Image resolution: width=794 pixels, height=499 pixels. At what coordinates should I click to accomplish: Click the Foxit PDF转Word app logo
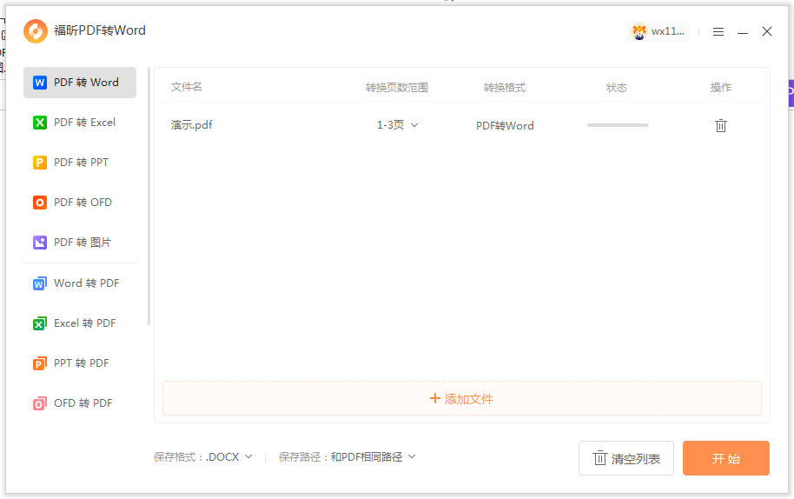tap(36, 31)
